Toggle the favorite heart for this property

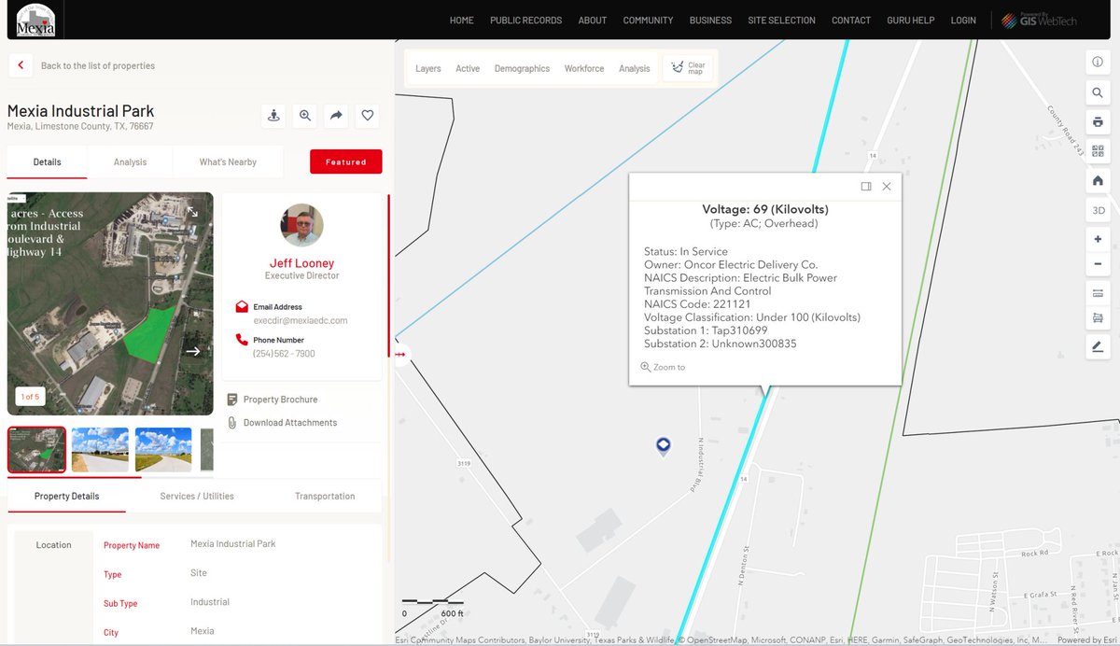(367, 115)
